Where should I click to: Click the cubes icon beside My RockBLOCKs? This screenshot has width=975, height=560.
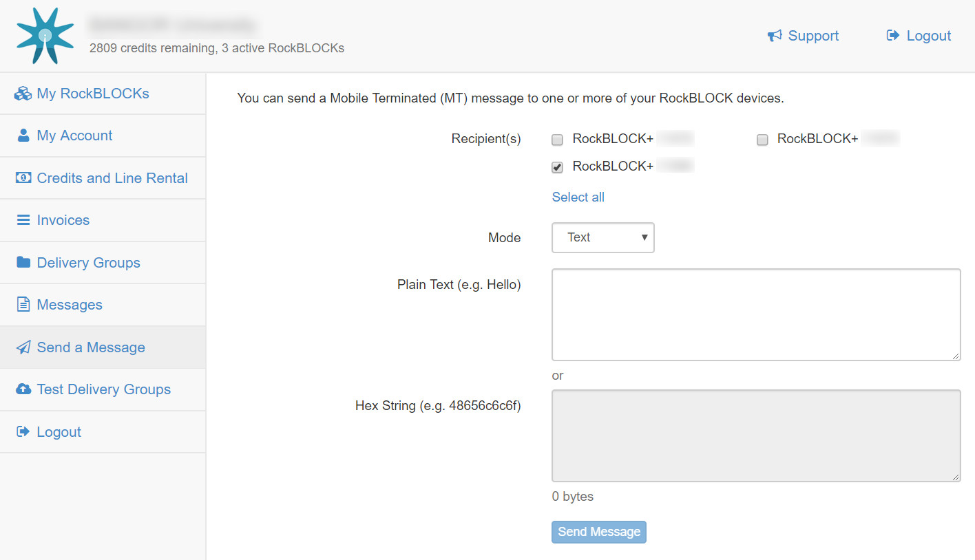(23, 94)
